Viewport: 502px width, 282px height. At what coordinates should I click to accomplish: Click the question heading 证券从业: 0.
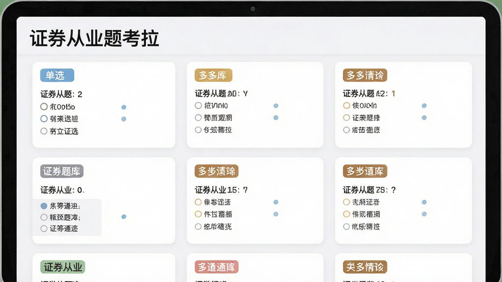click(62, 190)
